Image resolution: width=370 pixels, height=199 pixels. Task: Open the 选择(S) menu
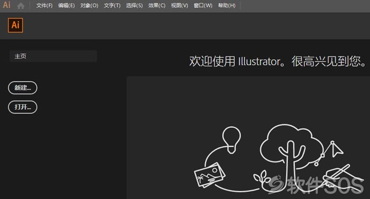134,5
